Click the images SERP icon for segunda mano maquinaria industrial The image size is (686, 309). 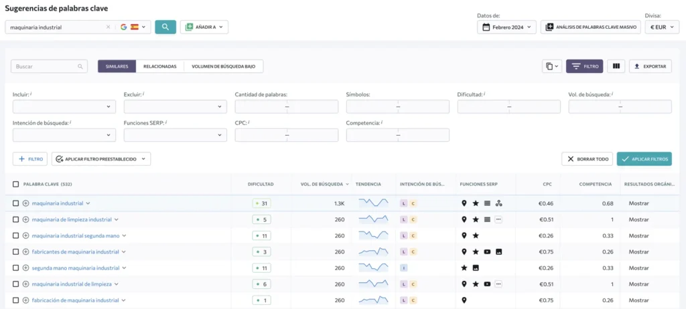[x=476, y=268]
